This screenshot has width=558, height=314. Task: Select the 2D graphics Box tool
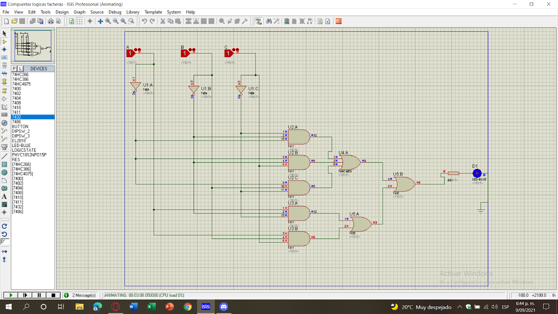pyautogui.click(x=5, y=164)
